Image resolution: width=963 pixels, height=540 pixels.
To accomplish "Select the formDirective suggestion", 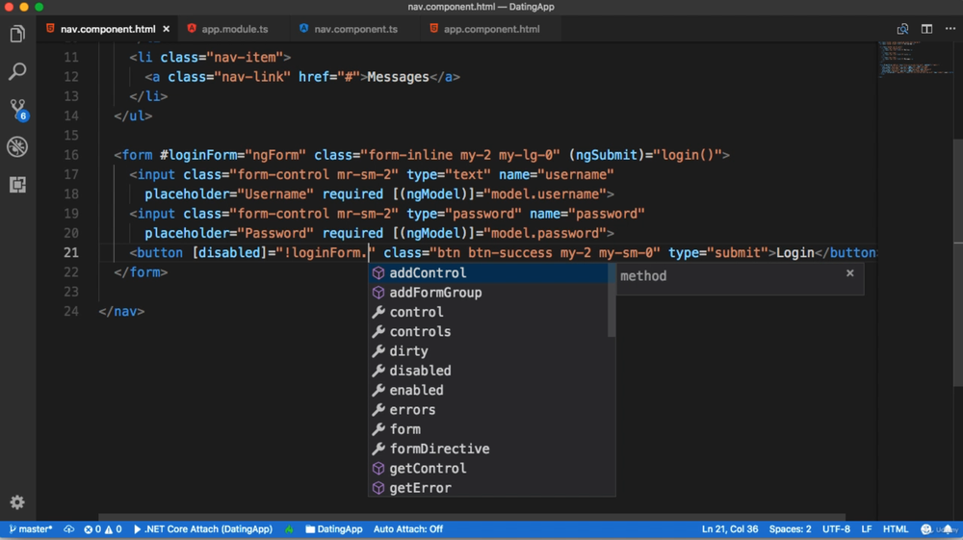I will coord(488,450).
